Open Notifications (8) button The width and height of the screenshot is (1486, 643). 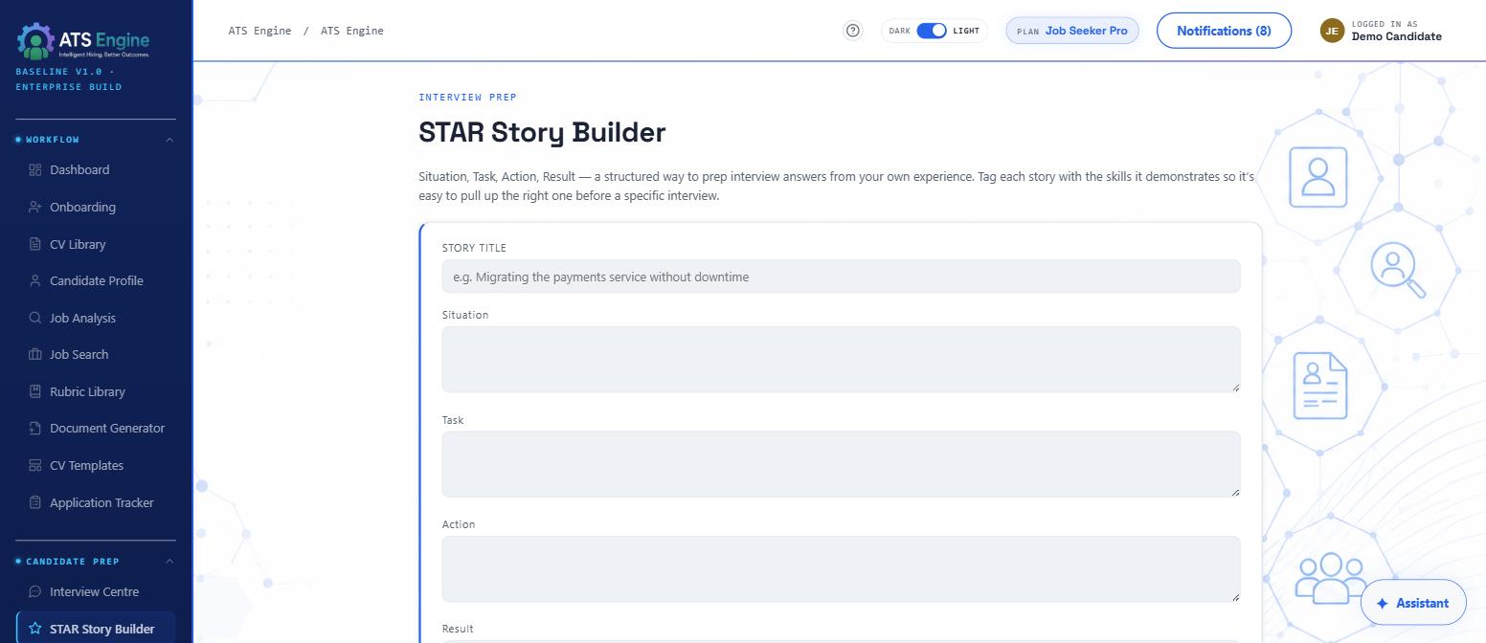tap(1224, 31)
